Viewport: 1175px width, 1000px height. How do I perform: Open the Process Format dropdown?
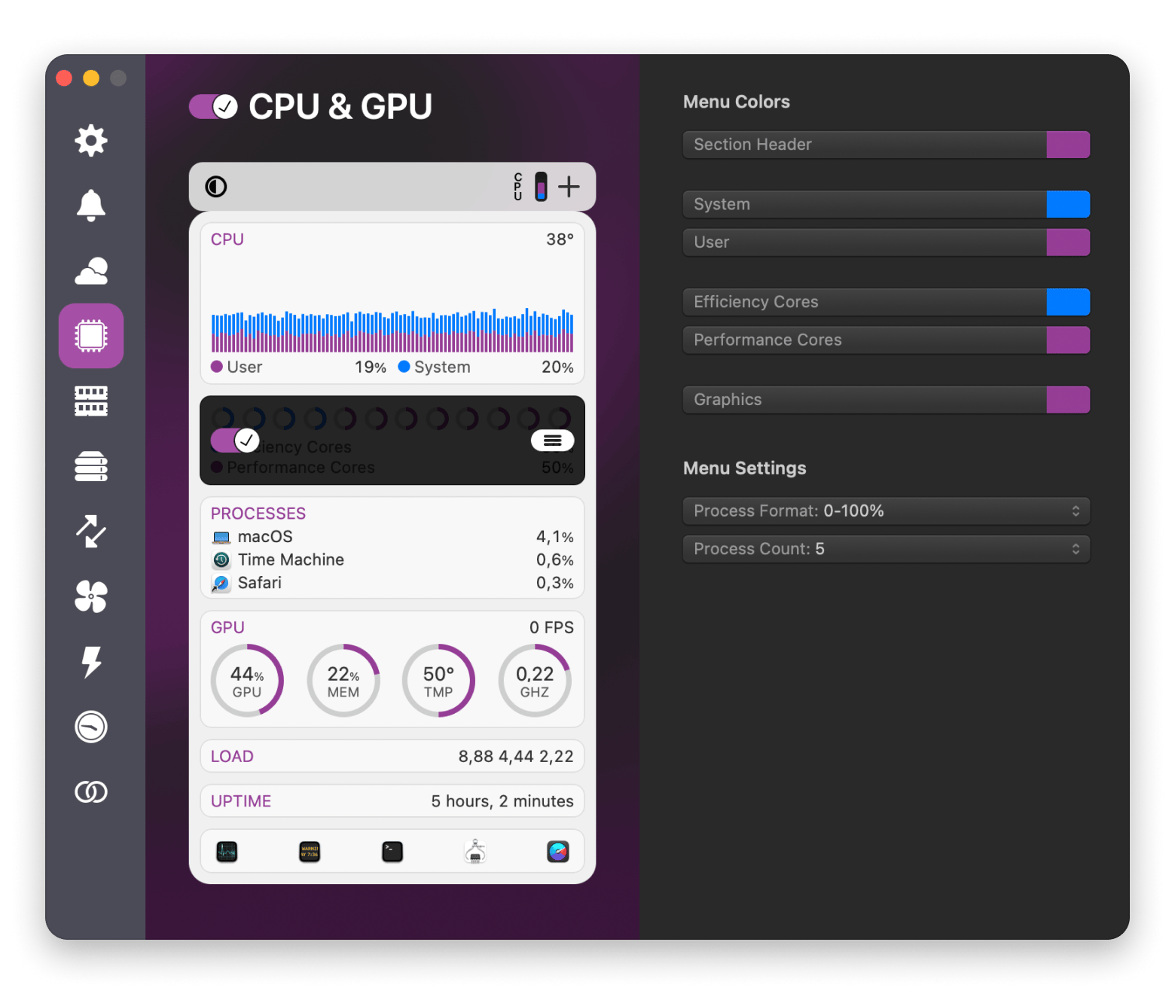(886, 511)
